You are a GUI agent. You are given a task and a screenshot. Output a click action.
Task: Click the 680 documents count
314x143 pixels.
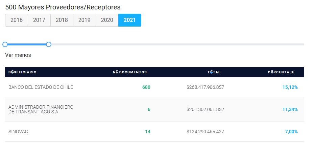tap(146, 87)
